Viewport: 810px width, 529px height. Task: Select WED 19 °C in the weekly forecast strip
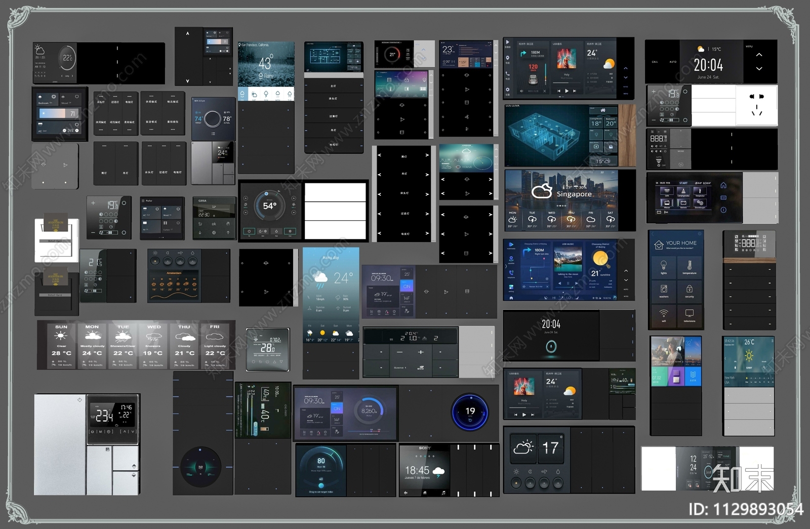tap(154, 346)
